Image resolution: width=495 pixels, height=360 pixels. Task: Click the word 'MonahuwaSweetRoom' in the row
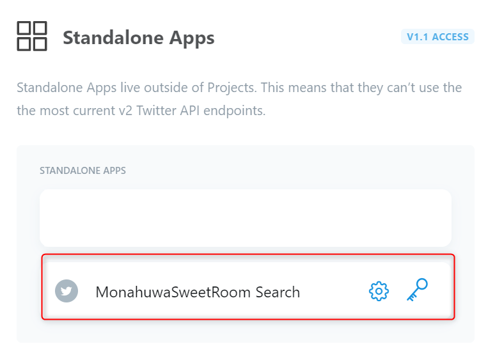173,292
